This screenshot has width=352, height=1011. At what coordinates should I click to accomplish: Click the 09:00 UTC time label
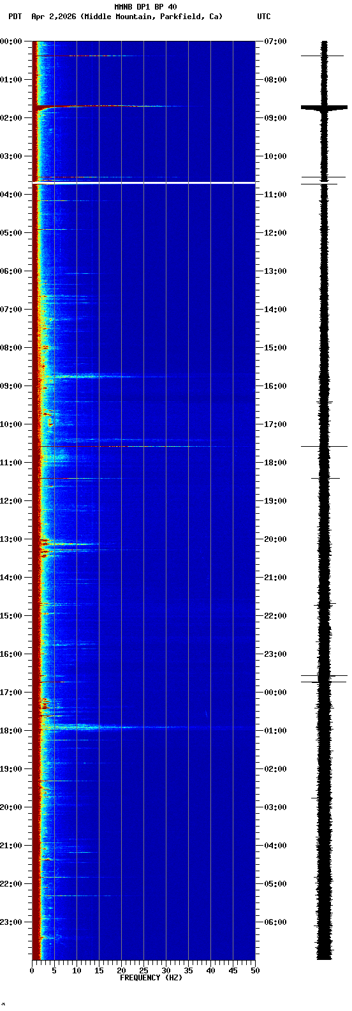(x=275, y=118)
